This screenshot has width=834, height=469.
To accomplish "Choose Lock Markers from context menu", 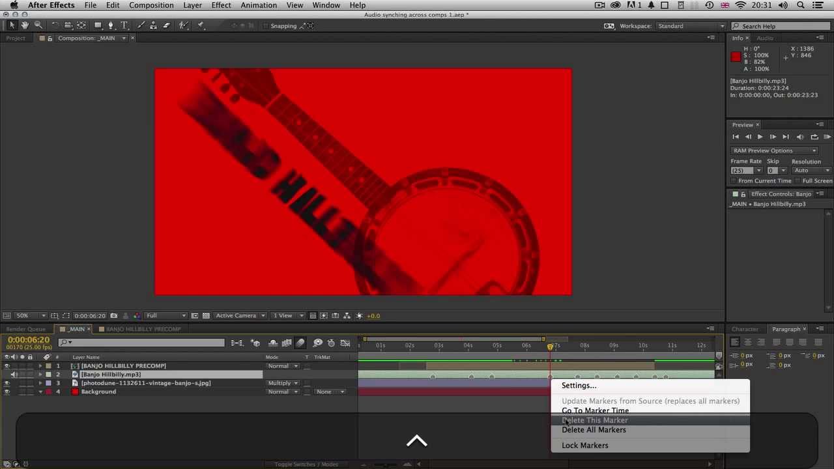I will pyautogui.click(x=585, y=446).
